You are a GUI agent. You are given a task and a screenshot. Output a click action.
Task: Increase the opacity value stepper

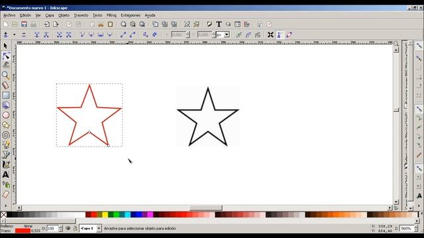click(60, 227)
